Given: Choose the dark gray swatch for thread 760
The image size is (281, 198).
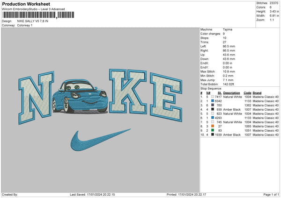Looking at the screenshot, I should 213,105.
